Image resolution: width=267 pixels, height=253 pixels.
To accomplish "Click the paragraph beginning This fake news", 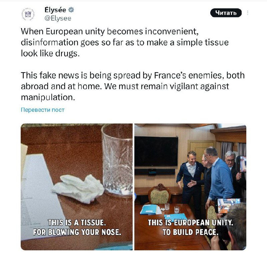I will coord(133,86).
